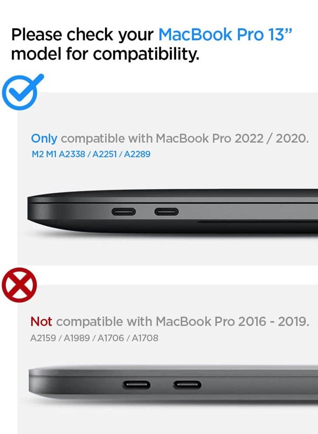The image size is (318, 434).
Task: Click model number A2338
Action: pyautogui.click(x=72, y=154)
